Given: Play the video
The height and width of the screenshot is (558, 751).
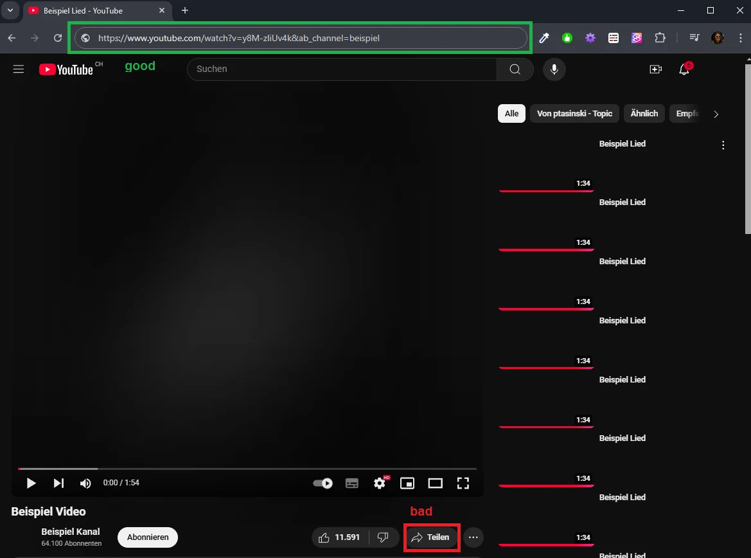Looking at the screenshot, I should (31, 483).
